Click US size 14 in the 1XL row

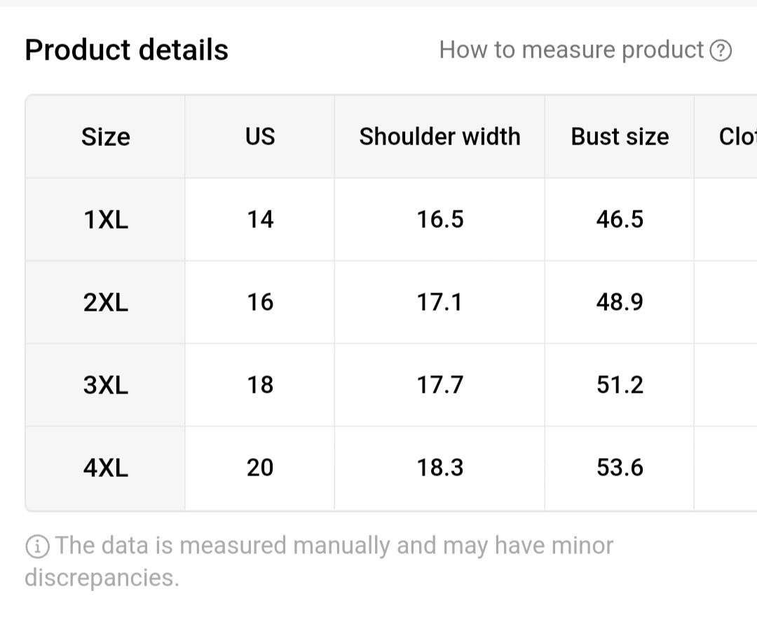point(259,219)
